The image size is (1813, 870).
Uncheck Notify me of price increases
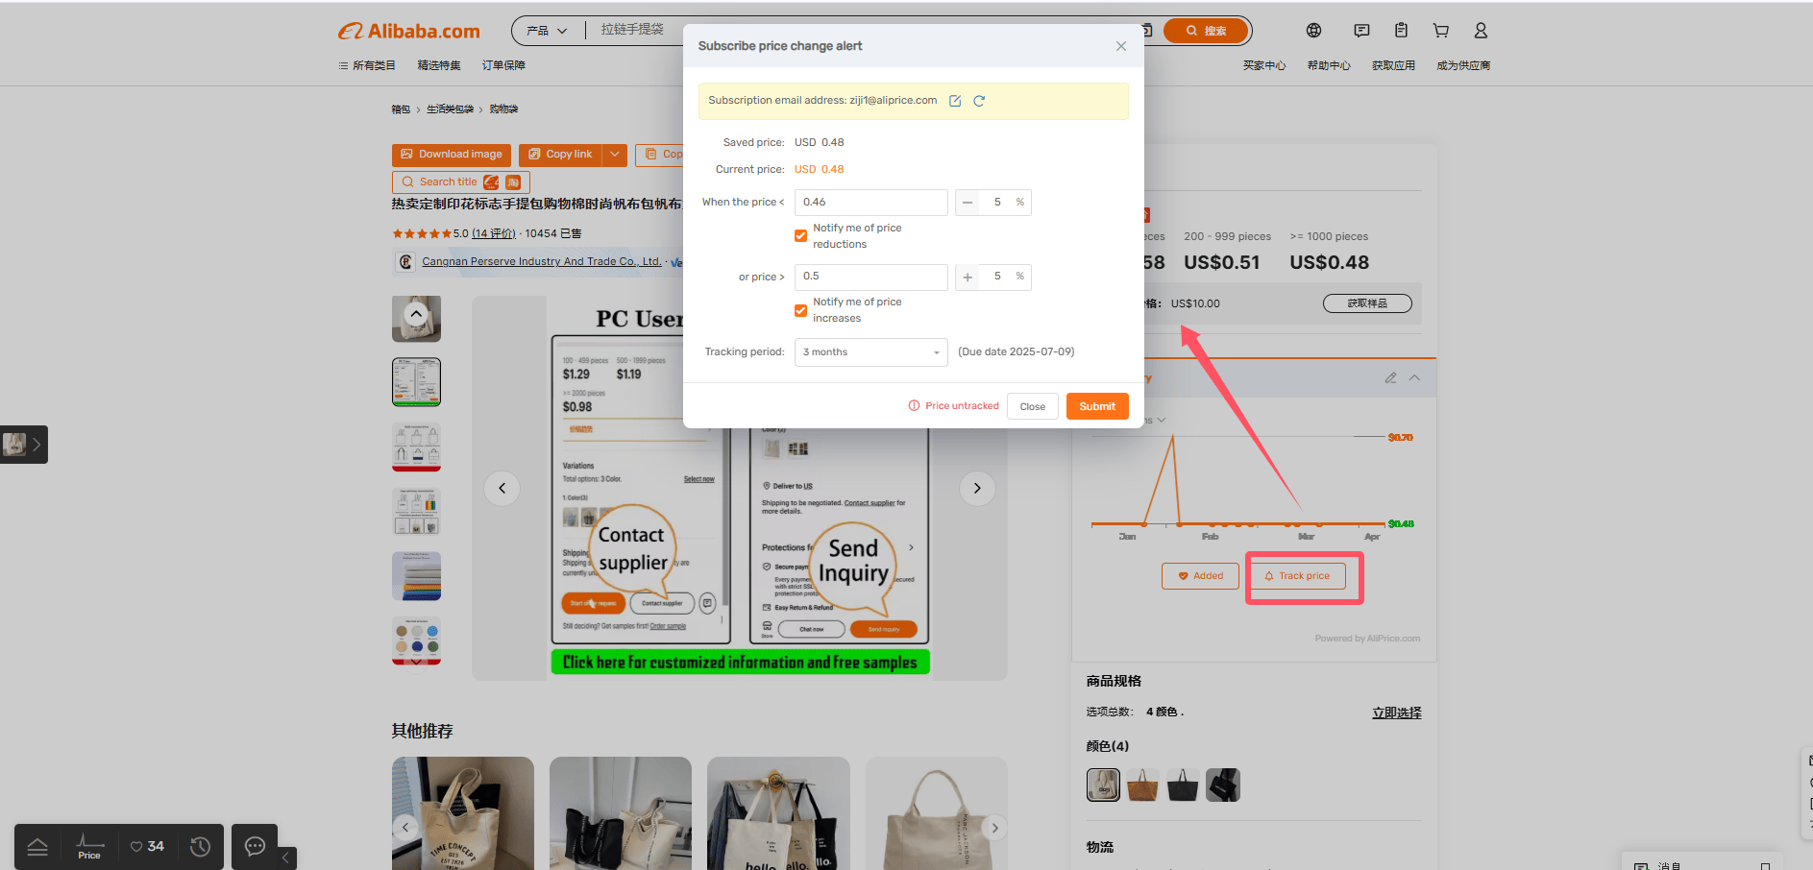[800, 310]
